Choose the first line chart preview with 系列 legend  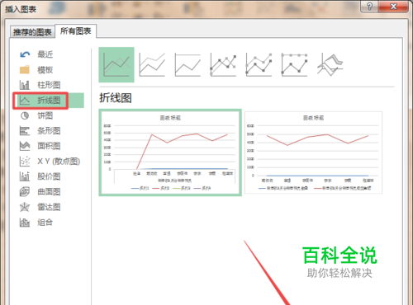(170, 152)
